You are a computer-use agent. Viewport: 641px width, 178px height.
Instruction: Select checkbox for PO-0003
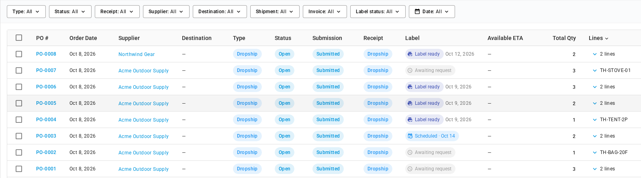click(x=19, y=136)
